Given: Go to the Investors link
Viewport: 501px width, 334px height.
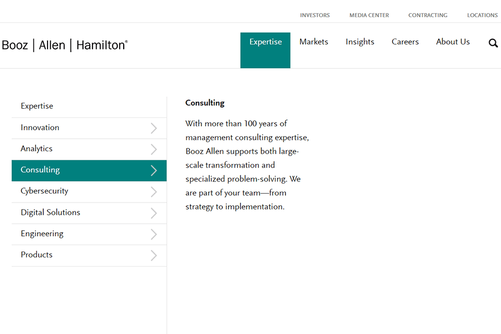Looking at the screenshot, I should [x=315, y=15].
